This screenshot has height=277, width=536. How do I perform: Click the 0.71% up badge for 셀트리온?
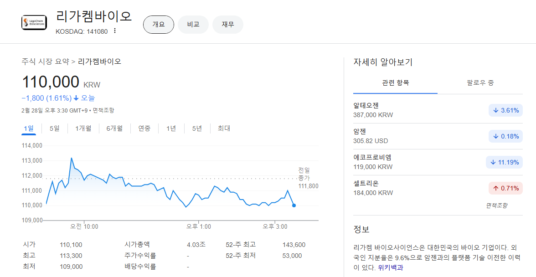pyautogui.click(x=505, y=188)
